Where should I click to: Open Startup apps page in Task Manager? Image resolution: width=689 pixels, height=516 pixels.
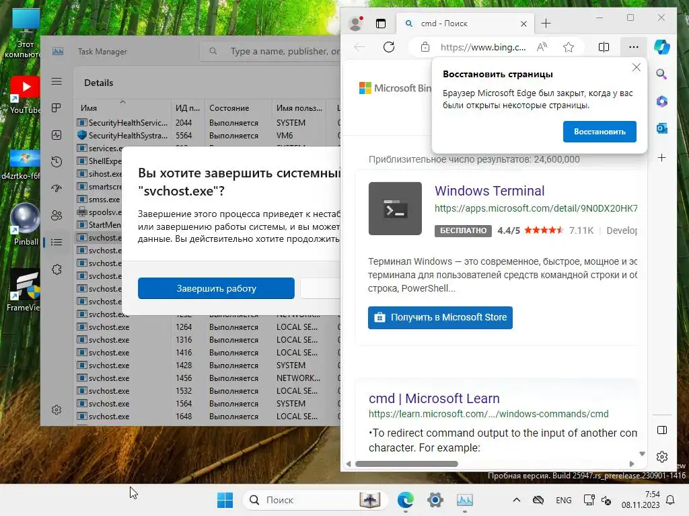click(x=57, y=189)
